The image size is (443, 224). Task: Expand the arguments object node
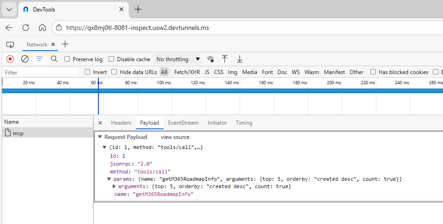click(x=115, y=186)
